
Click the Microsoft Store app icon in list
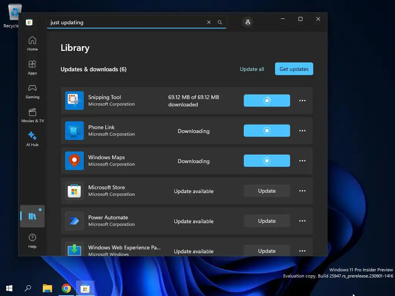[74, 191]
